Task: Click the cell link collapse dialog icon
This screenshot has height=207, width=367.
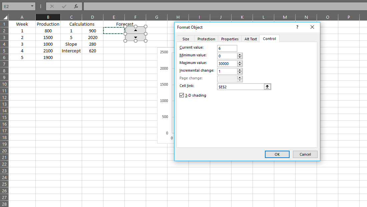Action: point(267,87)
